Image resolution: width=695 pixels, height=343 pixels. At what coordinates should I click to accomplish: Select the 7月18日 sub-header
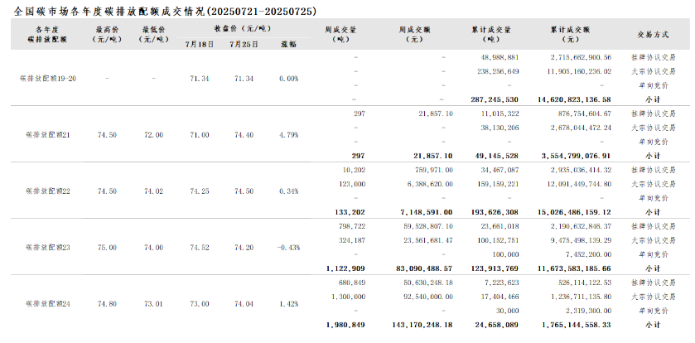[x=199, y=44]
